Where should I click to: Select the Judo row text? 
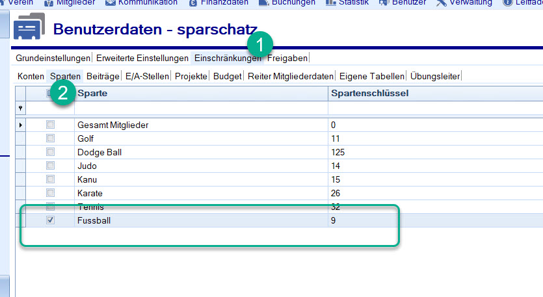[87, 166]
